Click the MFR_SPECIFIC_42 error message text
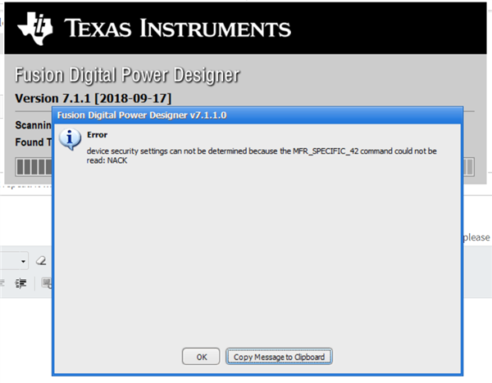Screen dimensions: 492x383 point(262,155)
